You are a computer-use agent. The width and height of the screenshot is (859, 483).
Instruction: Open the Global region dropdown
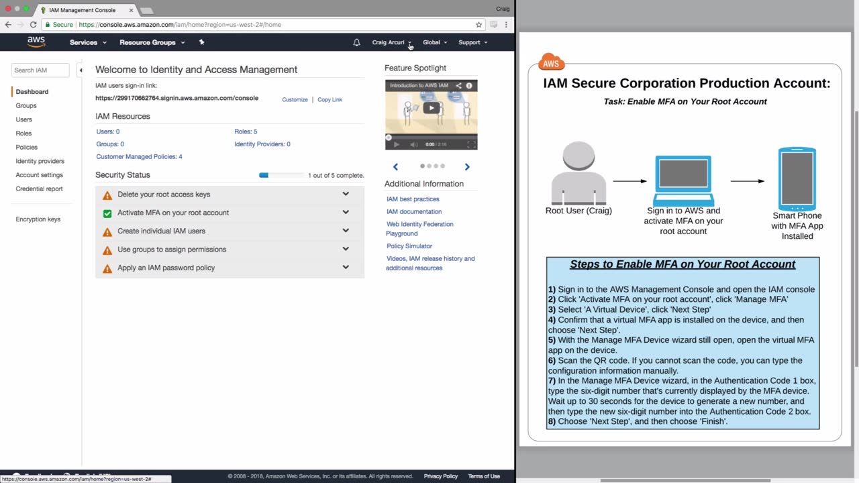pos(435,42)
